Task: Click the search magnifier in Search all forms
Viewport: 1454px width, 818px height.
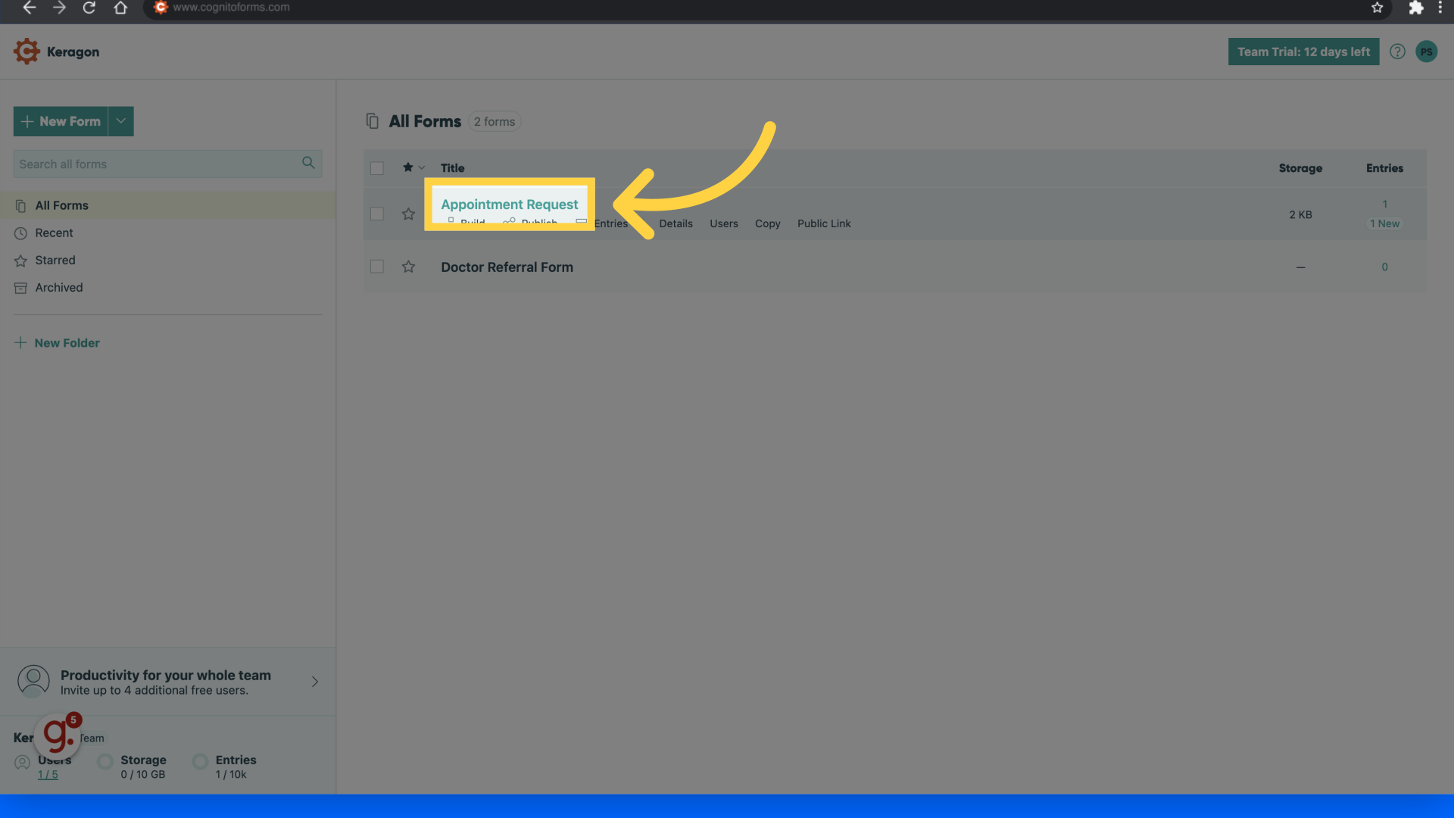Action: [307, 163]
